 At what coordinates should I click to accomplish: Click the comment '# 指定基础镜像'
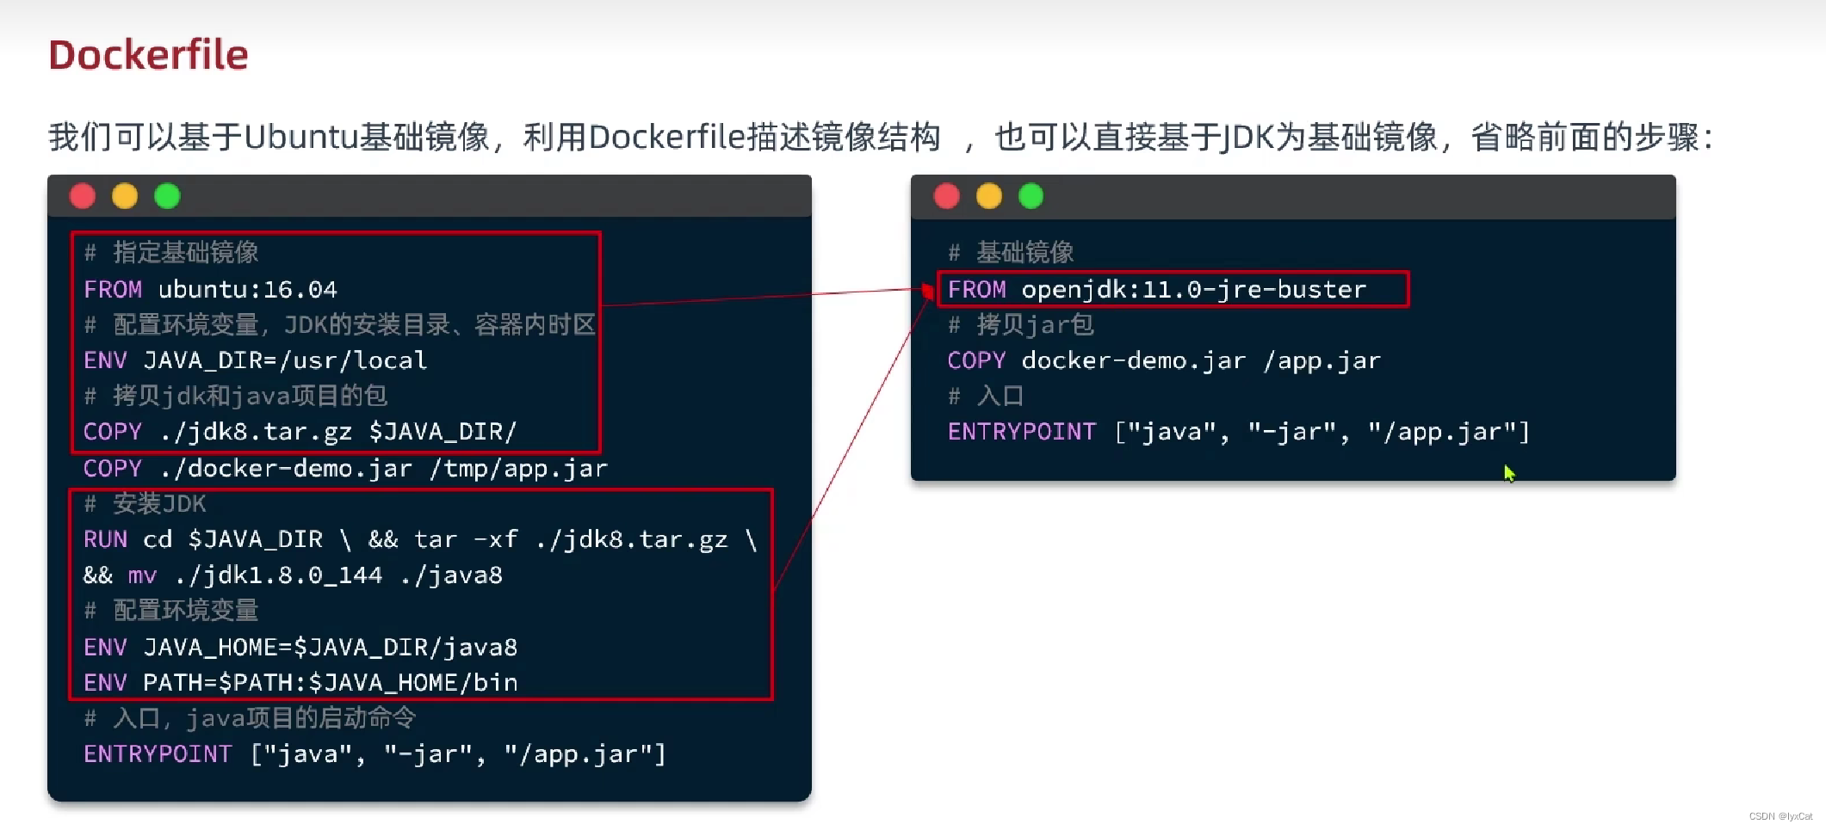click(x=171, y=252)
